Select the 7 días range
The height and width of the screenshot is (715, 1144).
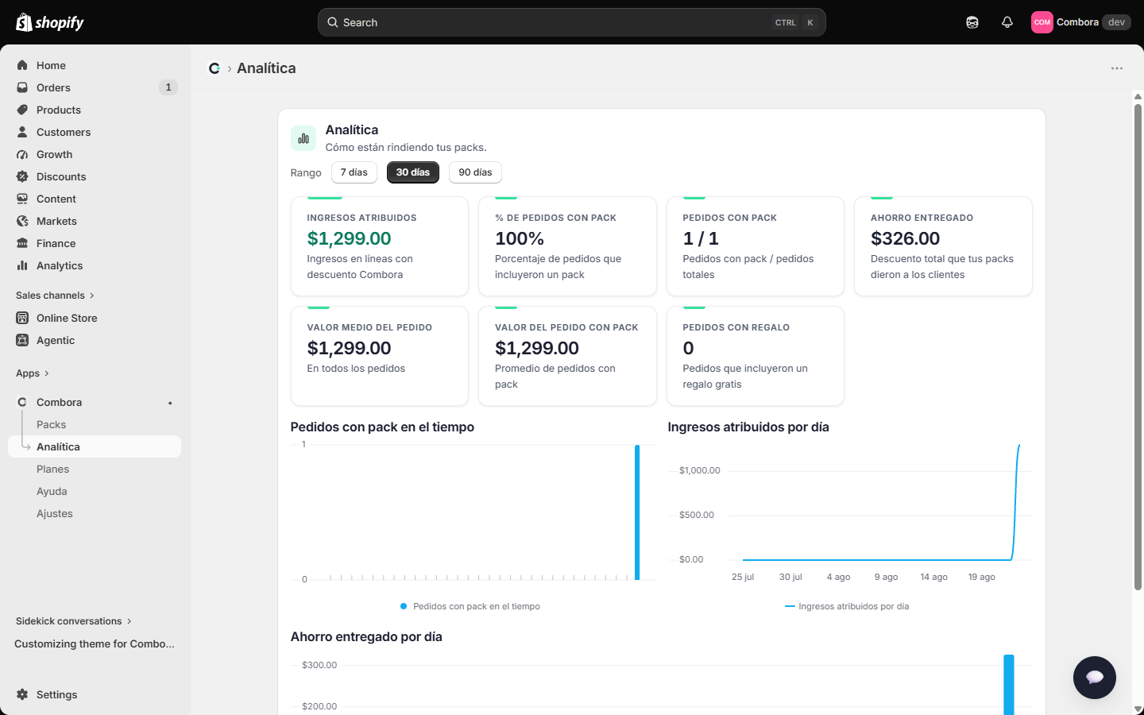tap(354, 172)
